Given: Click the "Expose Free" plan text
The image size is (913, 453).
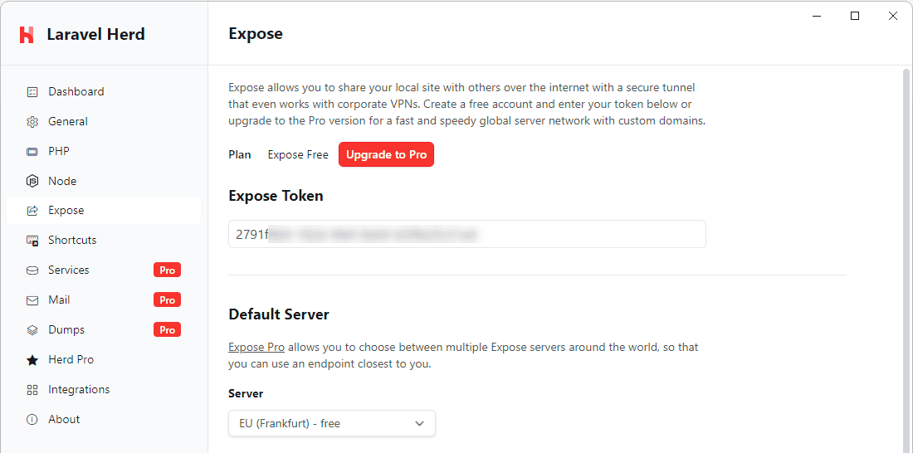Looking at the screenshot, I should 297,155.
